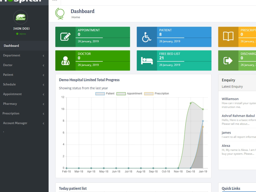The width and height of the screenshot is (256, 192).
Task: Click the Dec-18 axis label
Action: tap(190, 172)
